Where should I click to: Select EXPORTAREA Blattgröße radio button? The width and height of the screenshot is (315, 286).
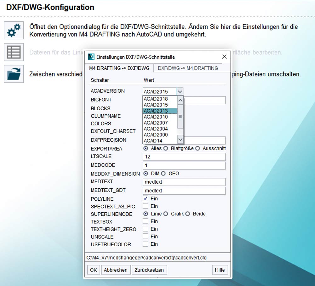[166, 148]
